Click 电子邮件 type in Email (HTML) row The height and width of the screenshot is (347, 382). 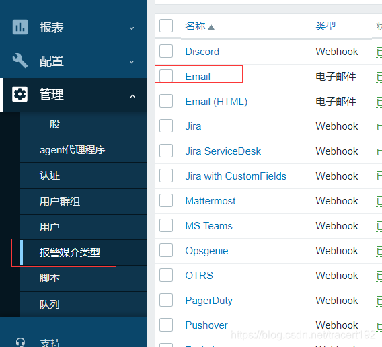point(336,102)
